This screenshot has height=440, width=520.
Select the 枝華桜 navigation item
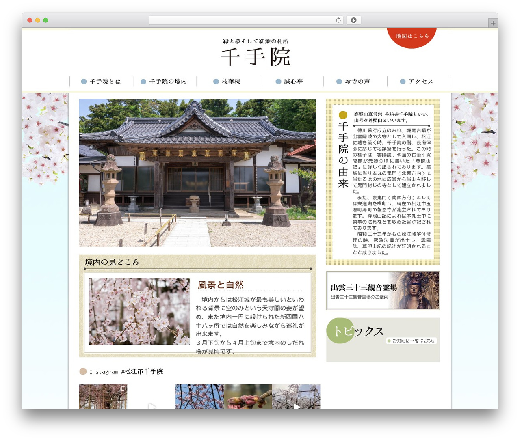228,82
